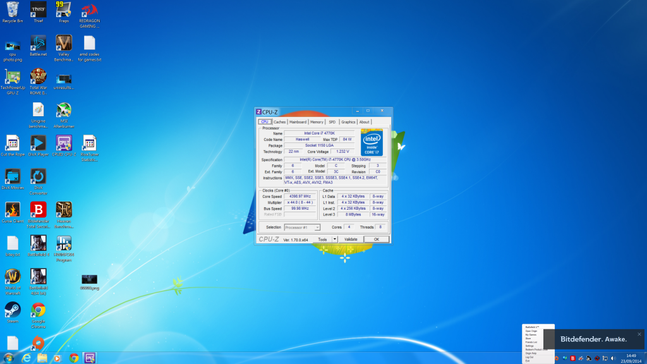The height and width of the screenshot is (364, 647).
Task: Go to the Graphics tab
Action: coord(348,122)
